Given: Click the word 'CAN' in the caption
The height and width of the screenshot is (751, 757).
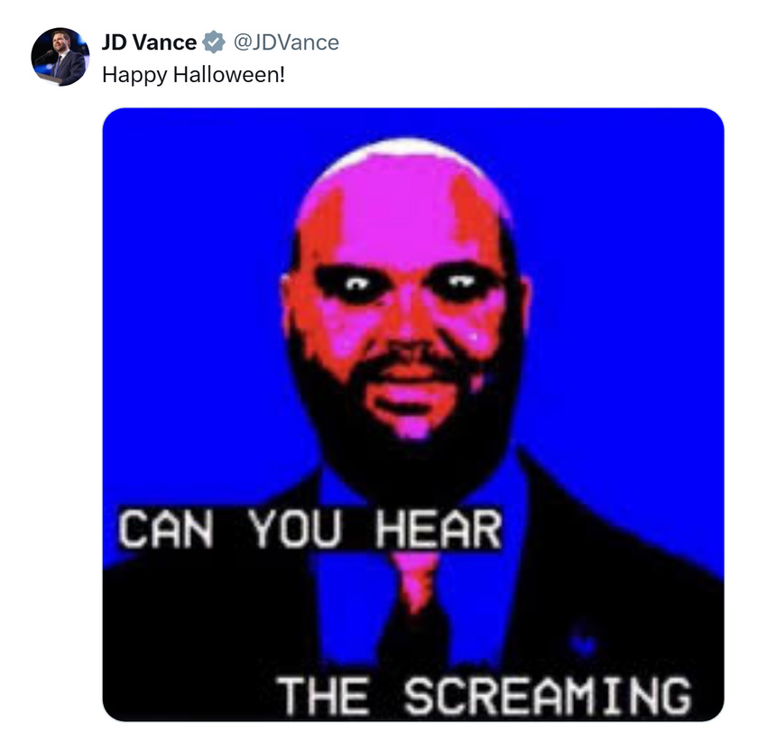Looking at the screenshot, I should [166, 529].
